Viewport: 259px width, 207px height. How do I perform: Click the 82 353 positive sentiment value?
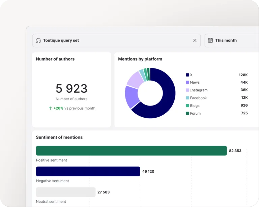(235, 151)
